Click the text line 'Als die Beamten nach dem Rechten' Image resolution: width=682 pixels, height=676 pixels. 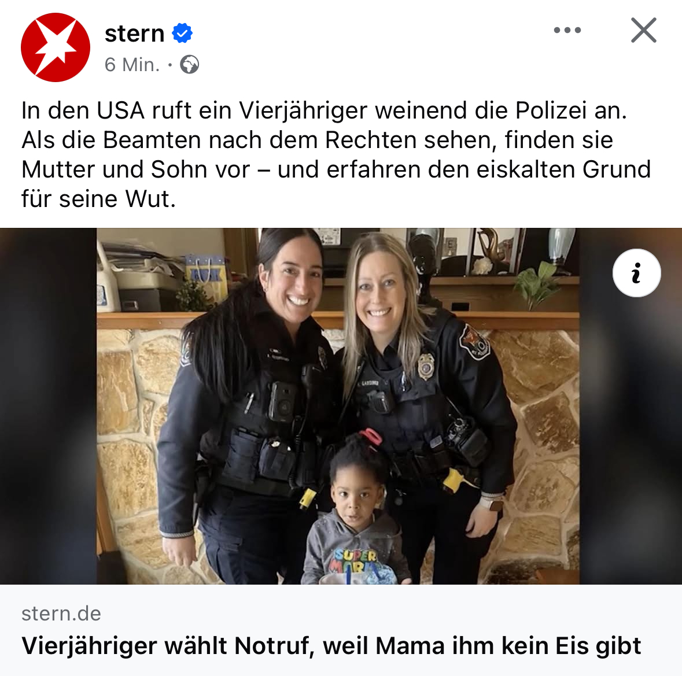tap(318, 140)
